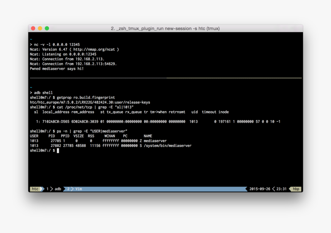This screenshot has width=331, height=233.
Task: Click the htc/htc_europe/m7 fingerprint output
Action: pos(90,102)
